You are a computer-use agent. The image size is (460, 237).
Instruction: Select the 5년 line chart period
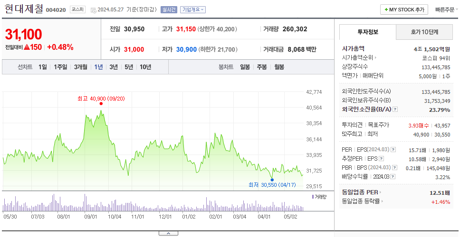click(129, 67)
